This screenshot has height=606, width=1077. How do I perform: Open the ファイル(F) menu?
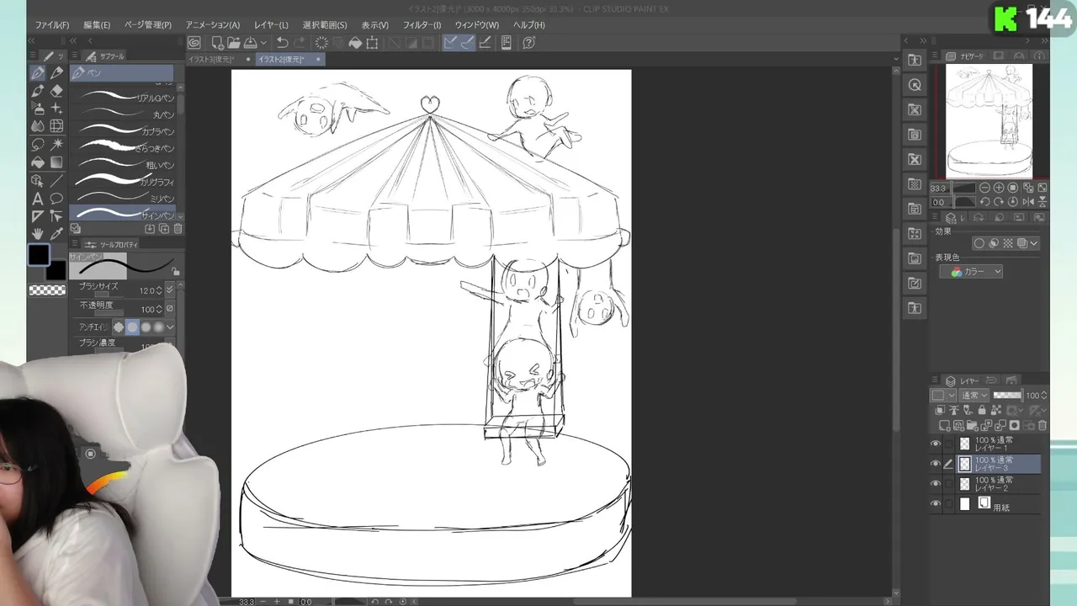pos(52,25)
